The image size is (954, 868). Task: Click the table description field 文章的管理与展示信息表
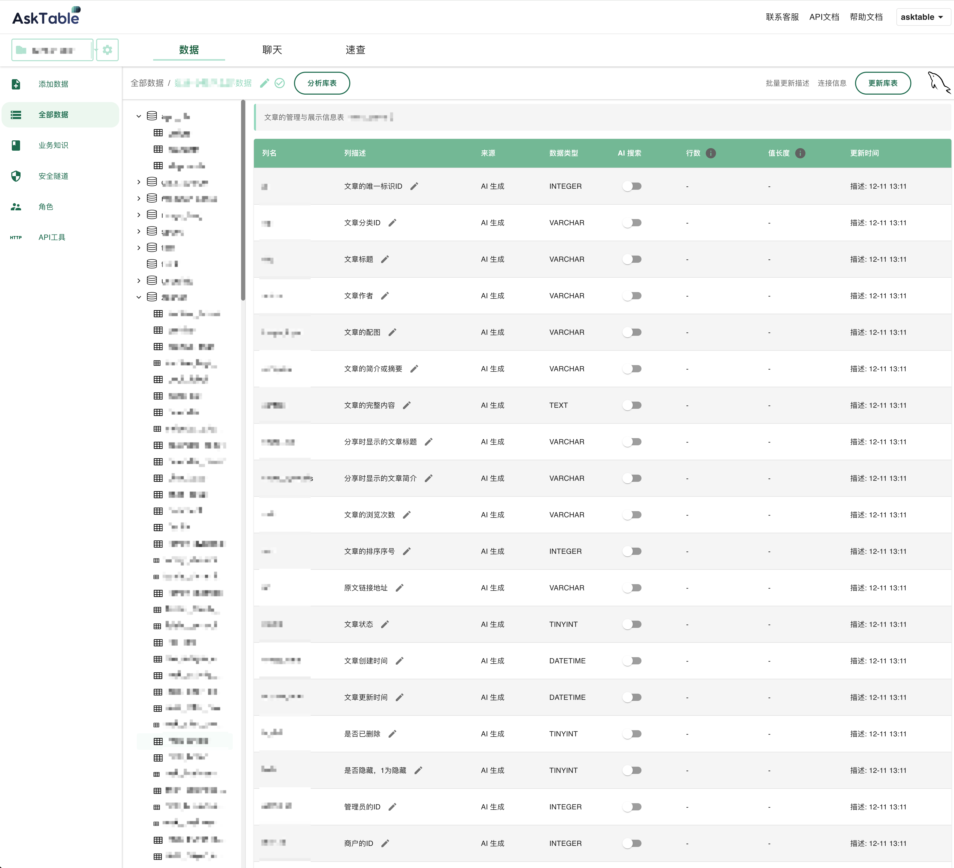[603, 117]
